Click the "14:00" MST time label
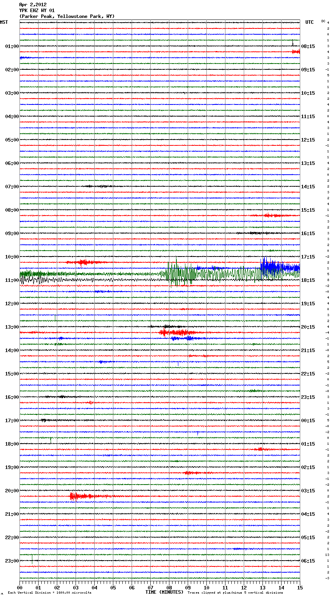 point(12,350)
